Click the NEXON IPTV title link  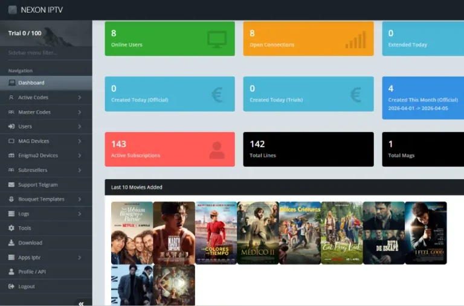(42, 10)
